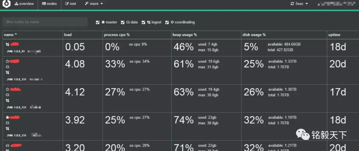Click the ingest icon on the 0.05 load node
Viewport: 359px width, 151px height.
click(7, 44)
